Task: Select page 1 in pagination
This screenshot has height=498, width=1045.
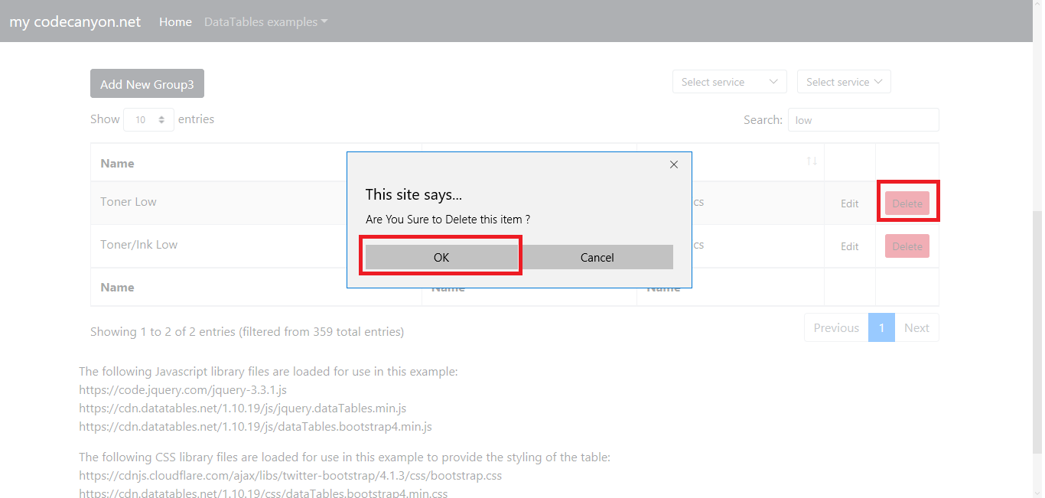Action: [881, 327]
